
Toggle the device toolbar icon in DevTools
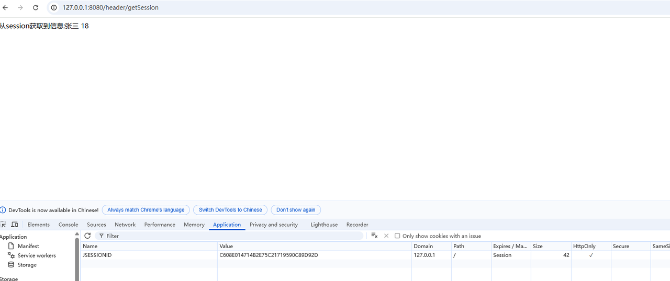(15, 225)
